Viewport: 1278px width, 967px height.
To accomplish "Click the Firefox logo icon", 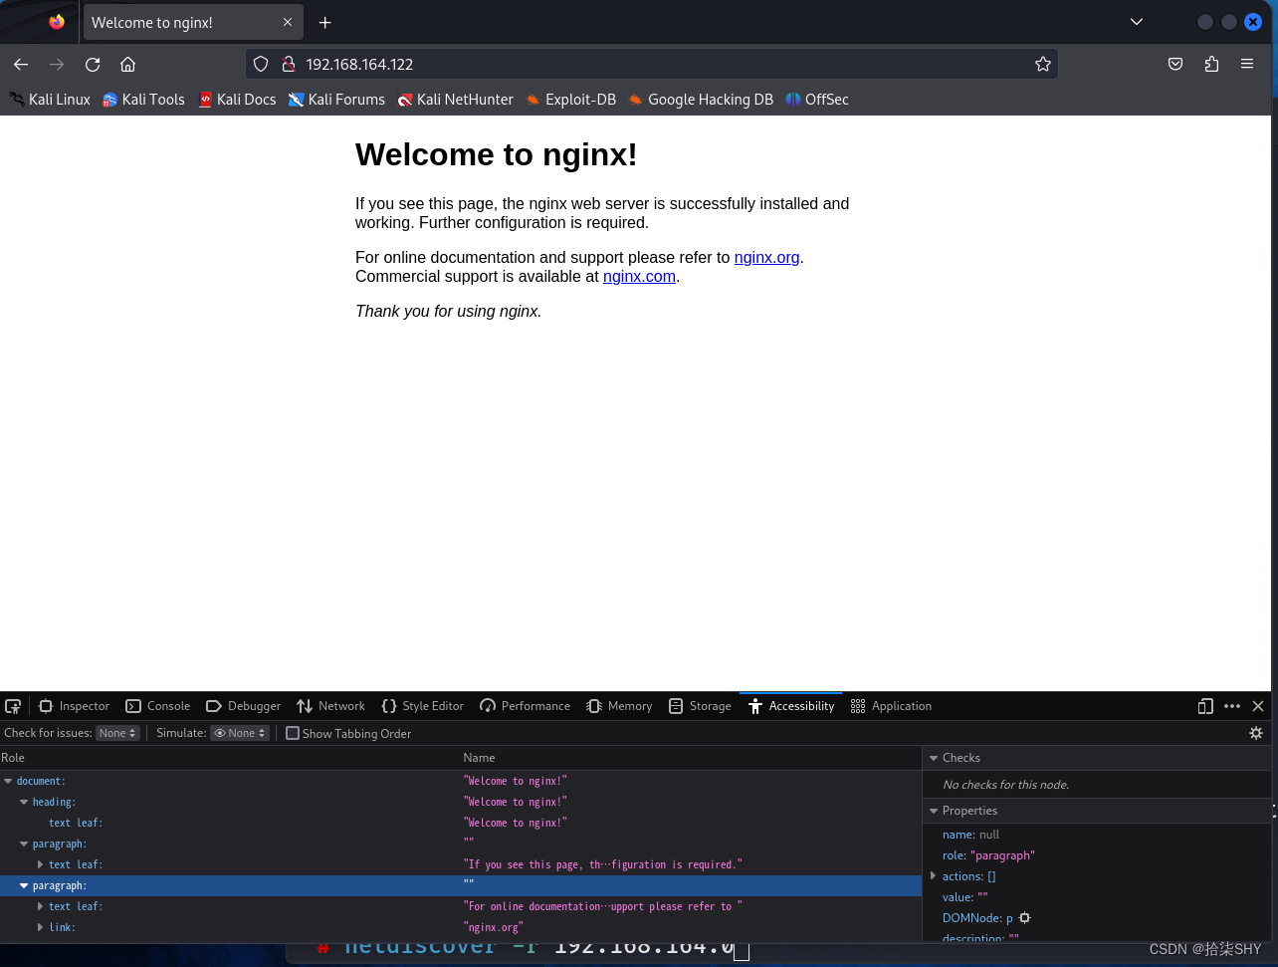I will [x=57, y=22].
